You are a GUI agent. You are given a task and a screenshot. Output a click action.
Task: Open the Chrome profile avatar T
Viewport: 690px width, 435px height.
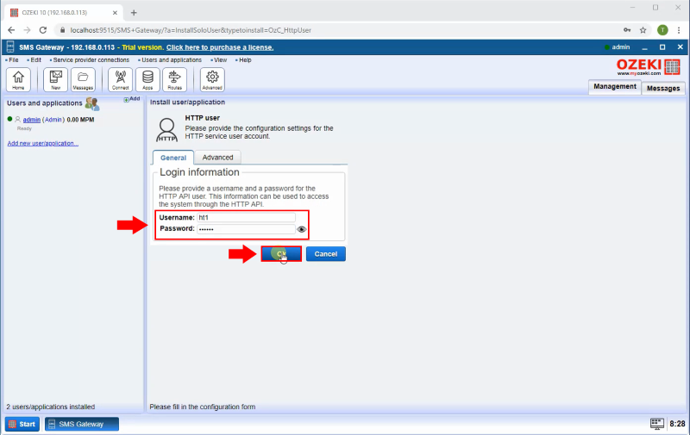point(662,30)
